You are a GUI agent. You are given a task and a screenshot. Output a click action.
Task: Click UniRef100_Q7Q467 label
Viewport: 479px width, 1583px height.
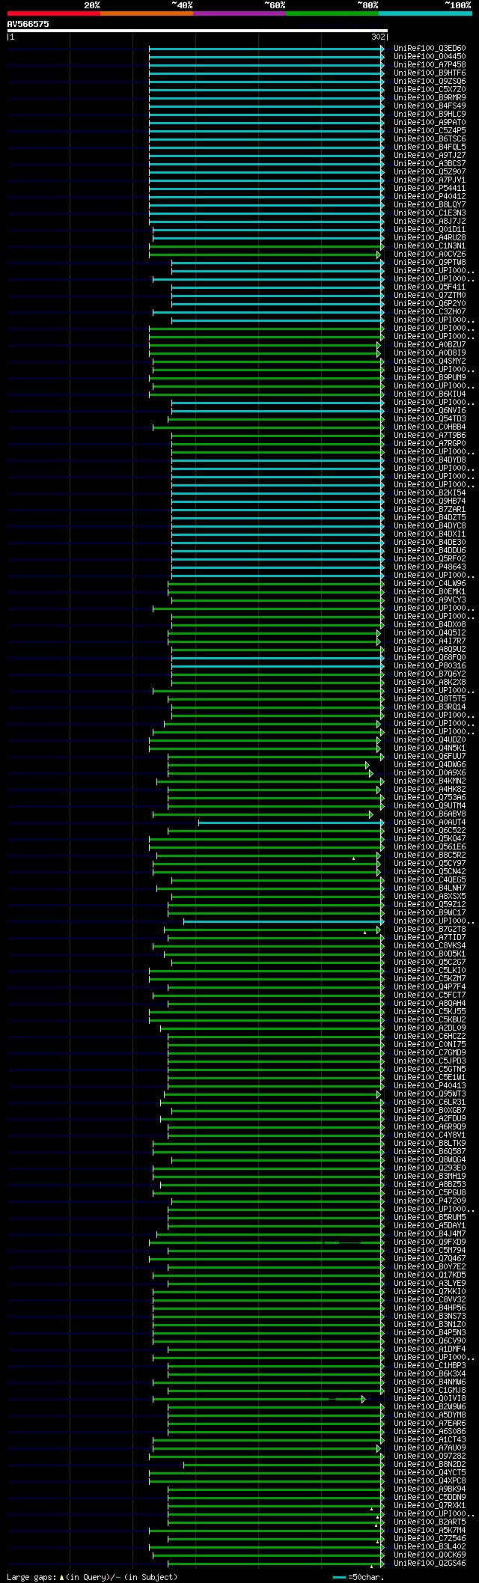point(430,1258)
